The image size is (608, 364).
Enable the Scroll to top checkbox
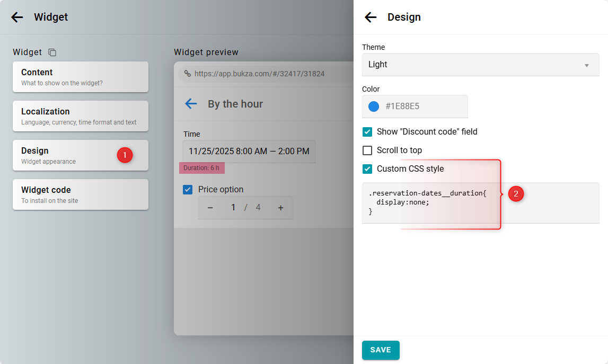[x=367, y=150]
